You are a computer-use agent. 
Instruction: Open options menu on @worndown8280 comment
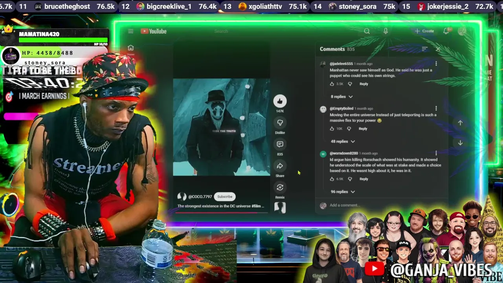[x=436, y=153]
